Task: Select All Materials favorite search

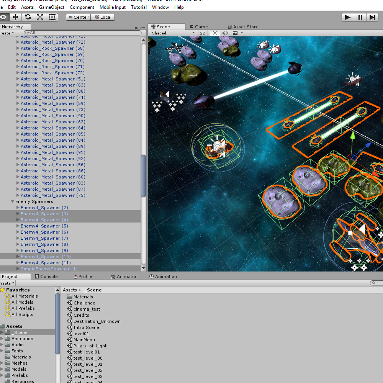Action: [25, 296]
